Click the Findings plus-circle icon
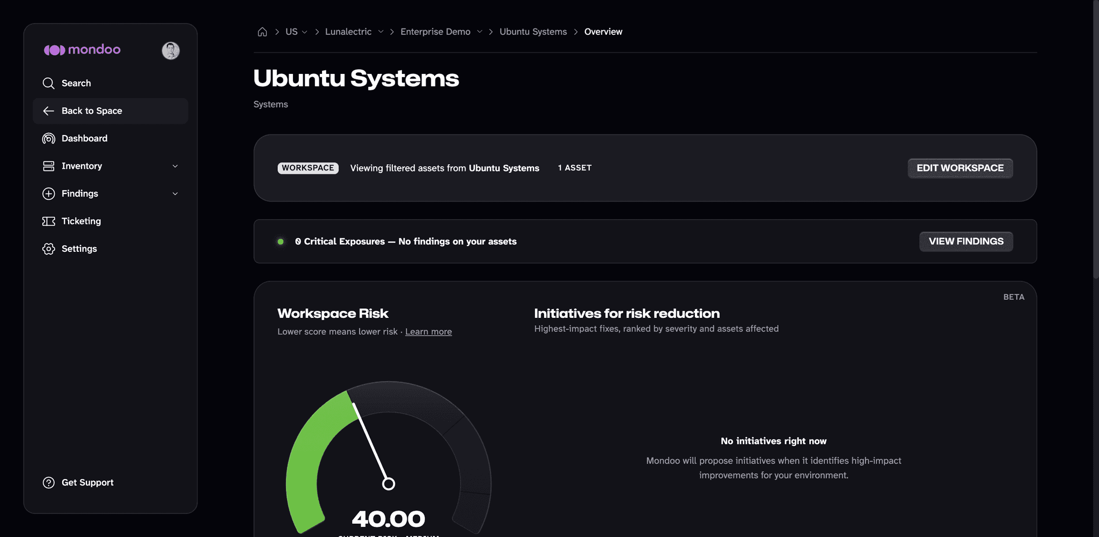 tap(48, 193)
